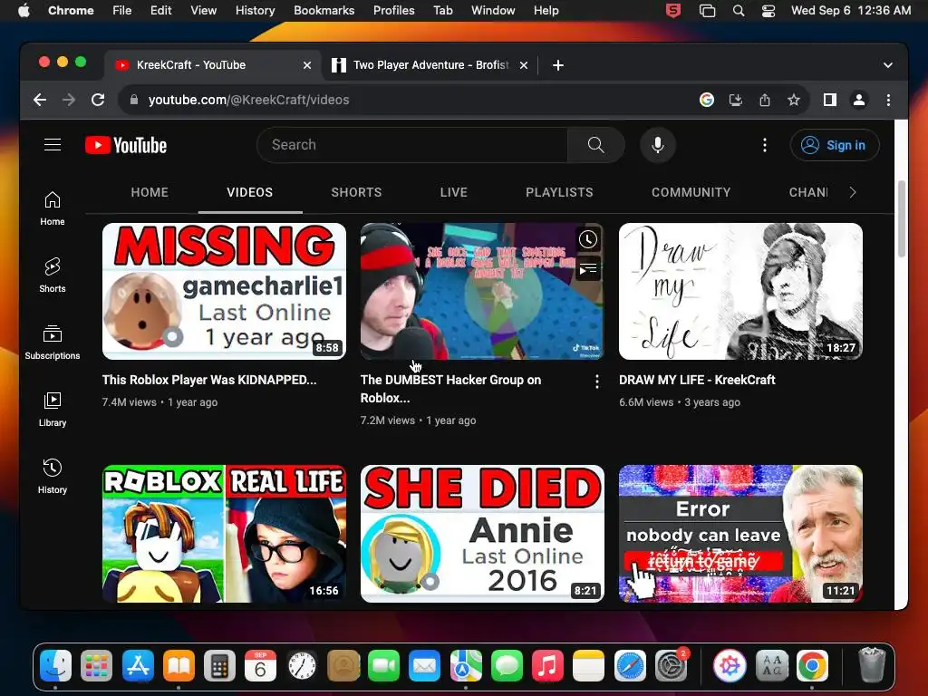Switch to Two Player Adventure tab
This screenshot has height=696, width=928.
430,65
